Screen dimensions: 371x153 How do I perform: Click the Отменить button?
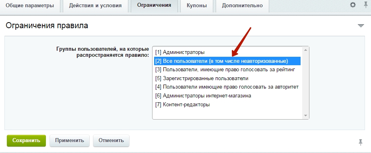(111, 141)
